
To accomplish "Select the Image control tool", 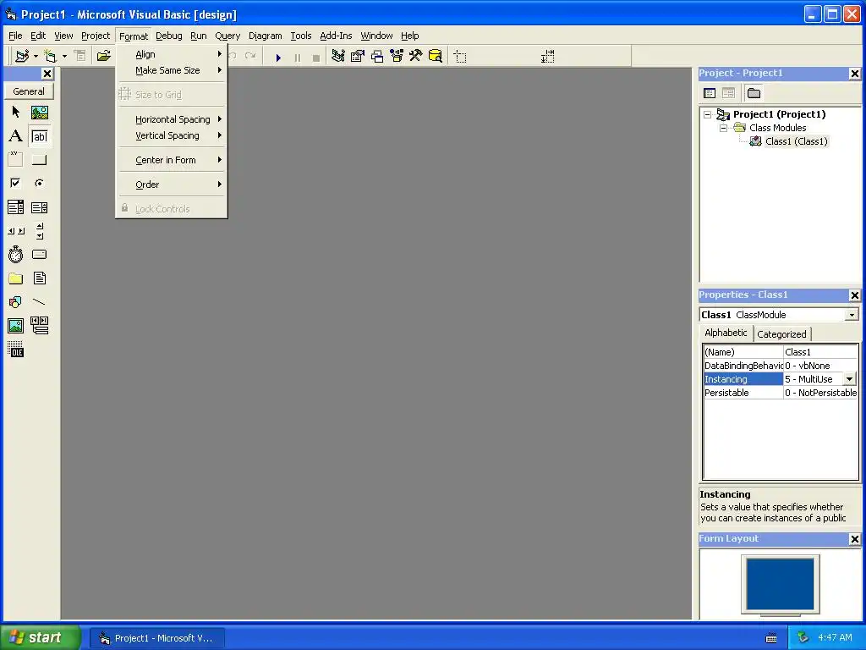I will click(15, 326).
